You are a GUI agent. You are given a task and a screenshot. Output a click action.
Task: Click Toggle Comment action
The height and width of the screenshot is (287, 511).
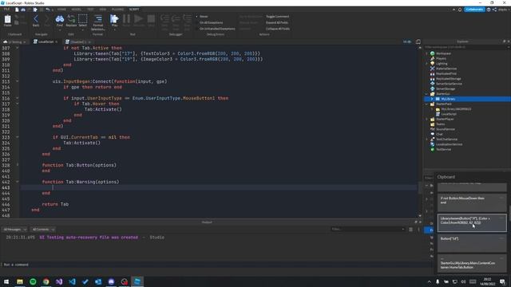(277, 16)
